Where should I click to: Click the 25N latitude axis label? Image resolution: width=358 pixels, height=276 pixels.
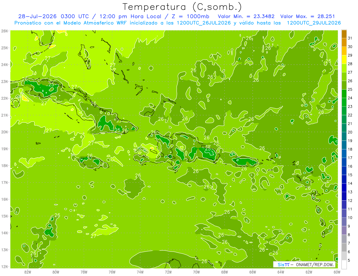coord(4,48)
